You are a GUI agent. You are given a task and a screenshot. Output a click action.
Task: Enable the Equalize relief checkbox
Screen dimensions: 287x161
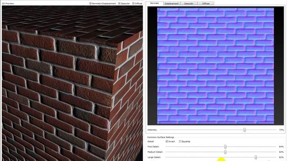coord(180,141)
